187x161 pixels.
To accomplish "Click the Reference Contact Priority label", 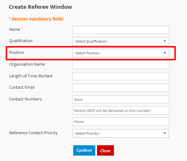I will coord(33,133).
